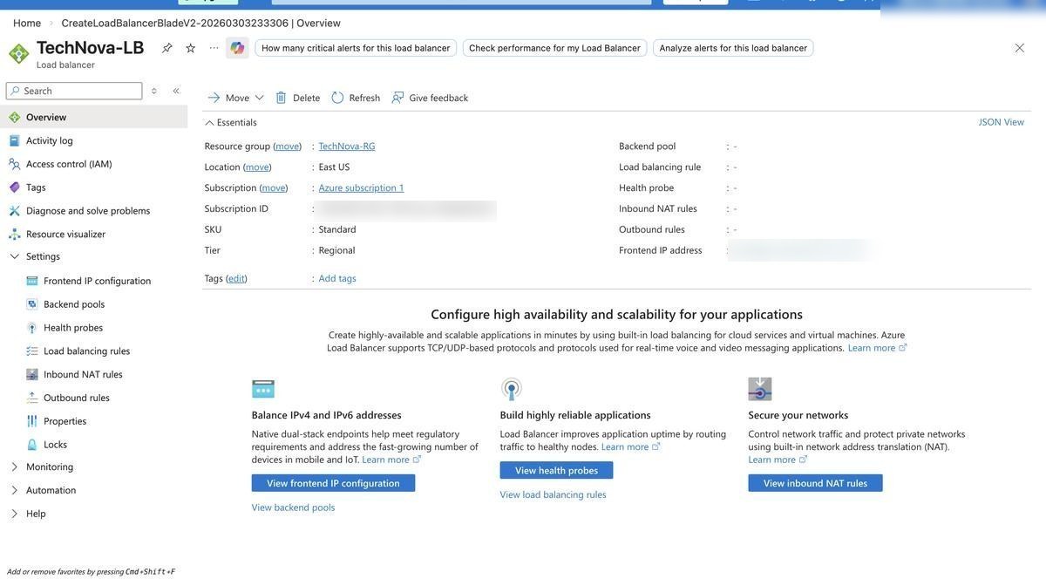This screenshot has width=1046, height=579.
Task: Open the Move dropdown arrow
Action: coord(259,98)
